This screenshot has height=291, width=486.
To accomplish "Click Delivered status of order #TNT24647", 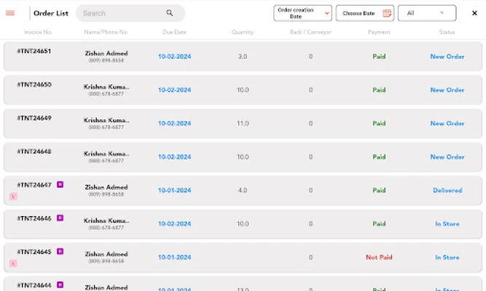I will (x=447, y=191).
